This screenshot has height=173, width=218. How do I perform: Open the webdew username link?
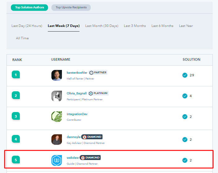click(x=72, y=158)
